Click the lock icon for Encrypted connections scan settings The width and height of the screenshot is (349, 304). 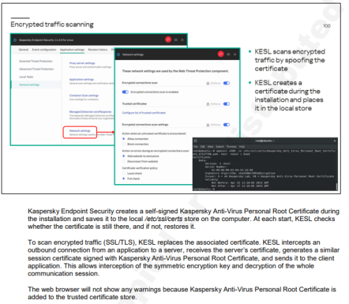[x=208, y=125]
